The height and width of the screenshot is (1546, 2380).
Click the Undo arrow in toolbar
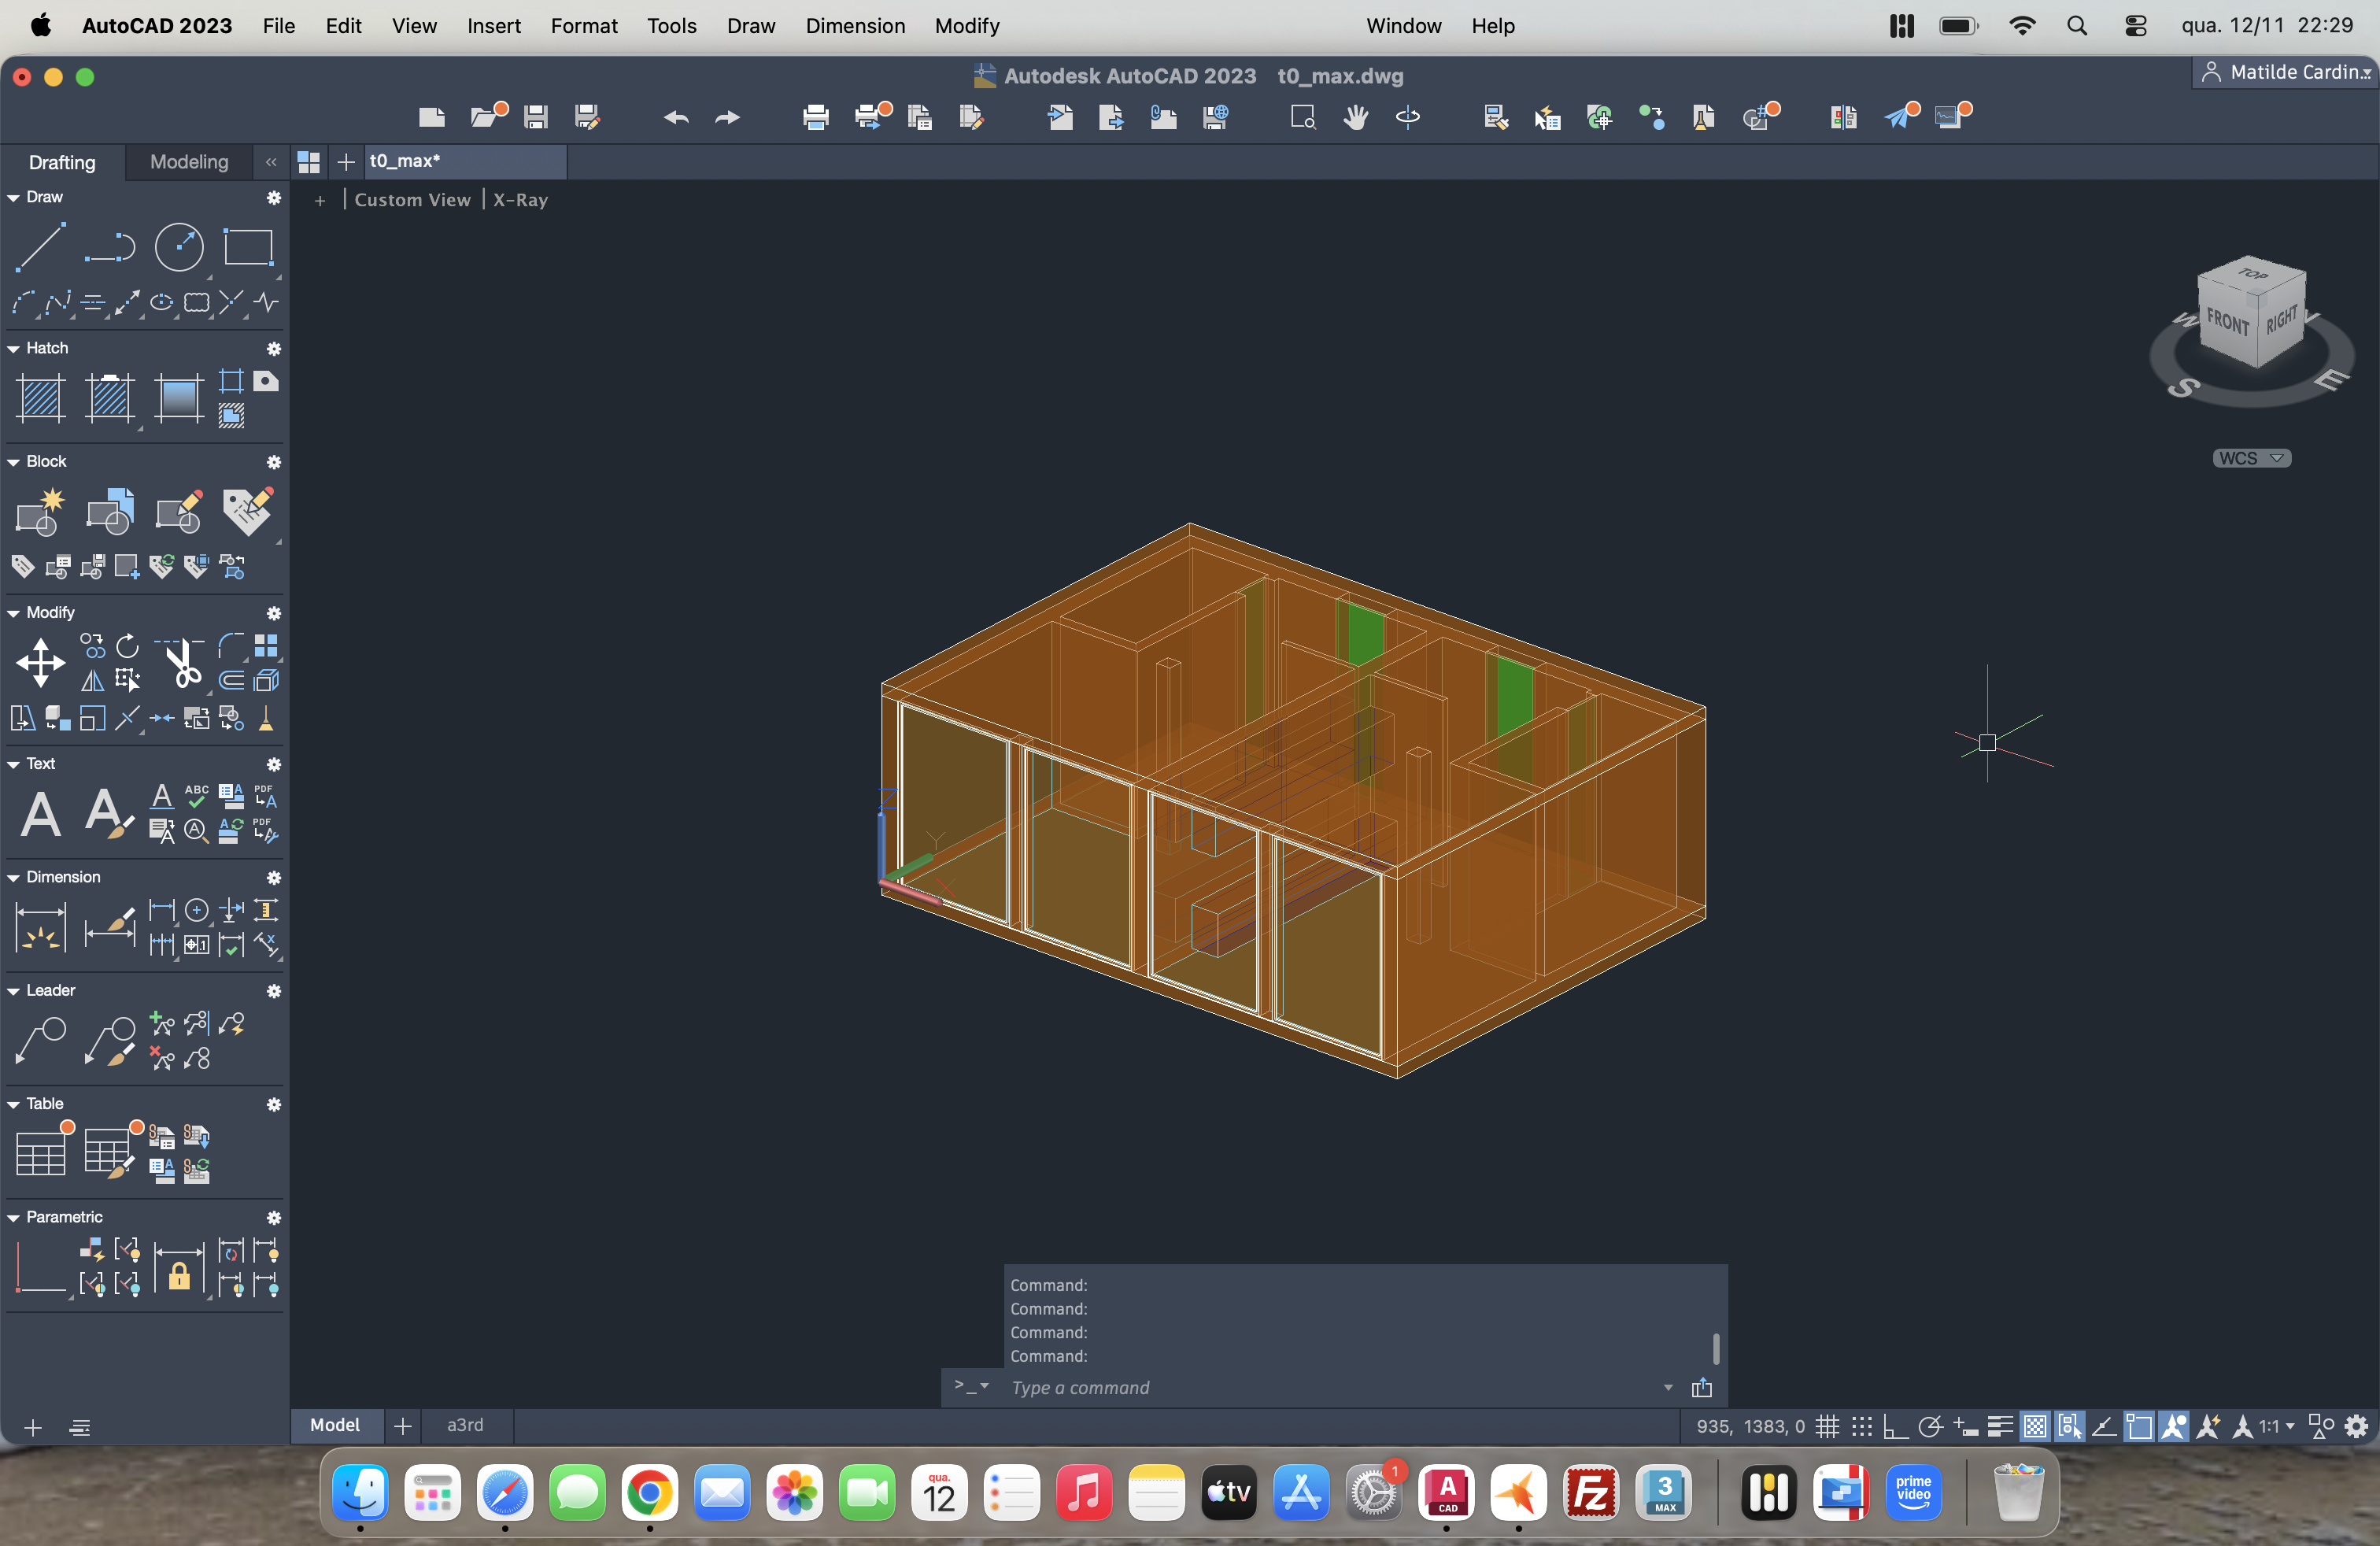click(x=676, y=117)
